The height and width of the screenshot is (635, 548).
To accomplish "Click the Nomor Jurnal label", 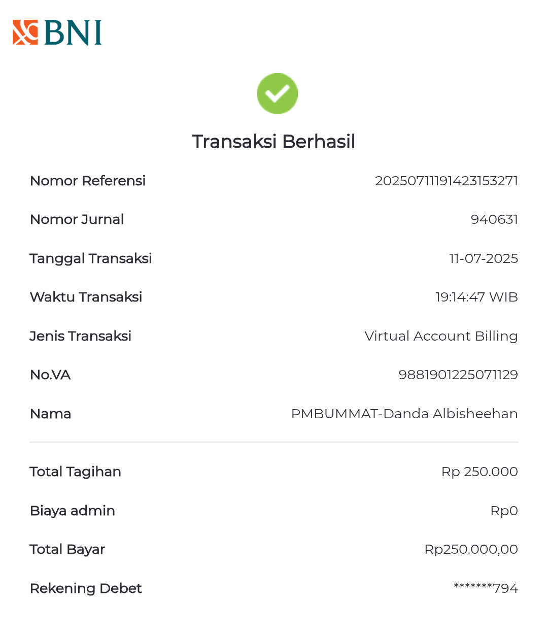I will coord(77,219).
